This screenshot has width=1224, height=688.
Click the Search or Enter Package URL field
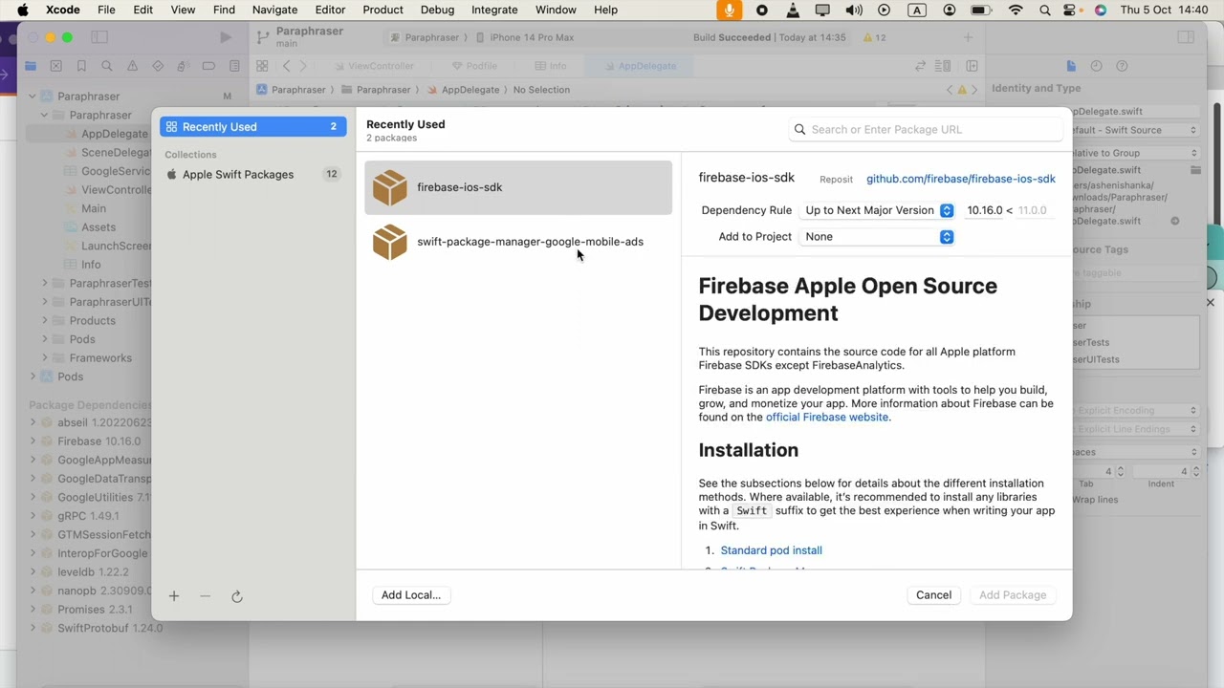click(926, 129)
